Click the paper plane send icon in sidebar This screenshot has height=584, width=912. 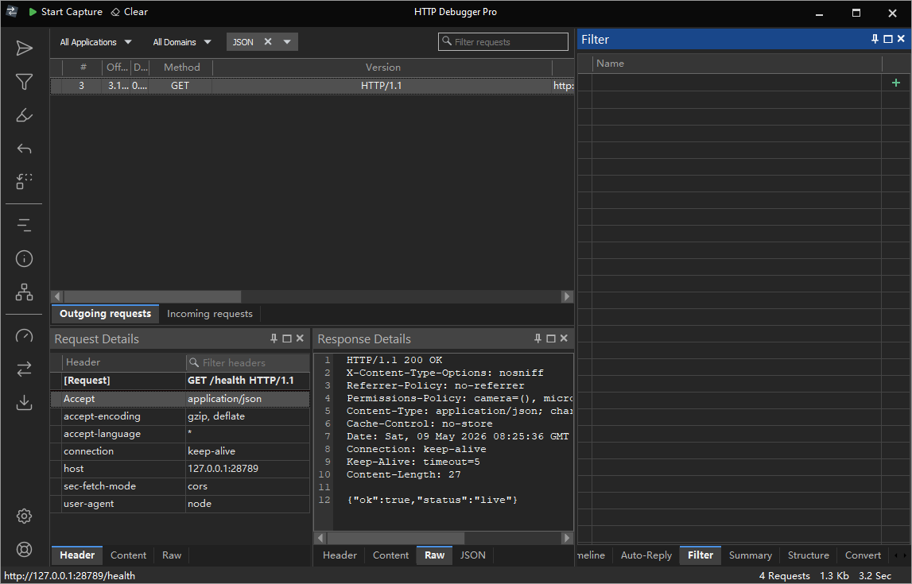[24, 48]
